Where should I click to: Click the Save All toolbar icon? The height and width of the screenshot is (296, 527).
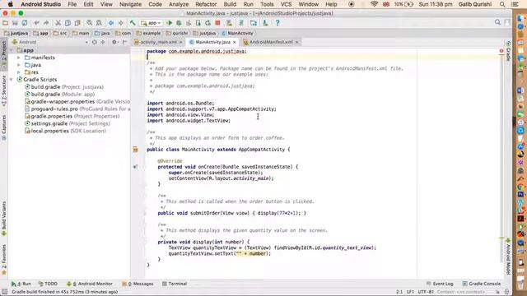pos(15,23)
